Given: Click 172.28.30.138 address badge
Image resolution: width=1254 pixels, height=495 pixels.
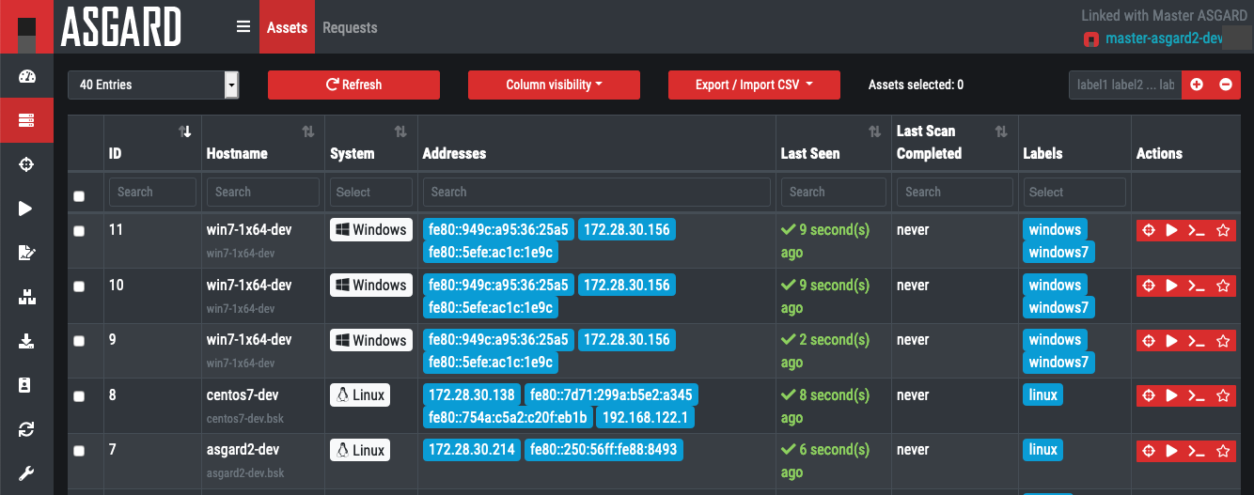Looking at the screenshot, I should tap(471, 394).
